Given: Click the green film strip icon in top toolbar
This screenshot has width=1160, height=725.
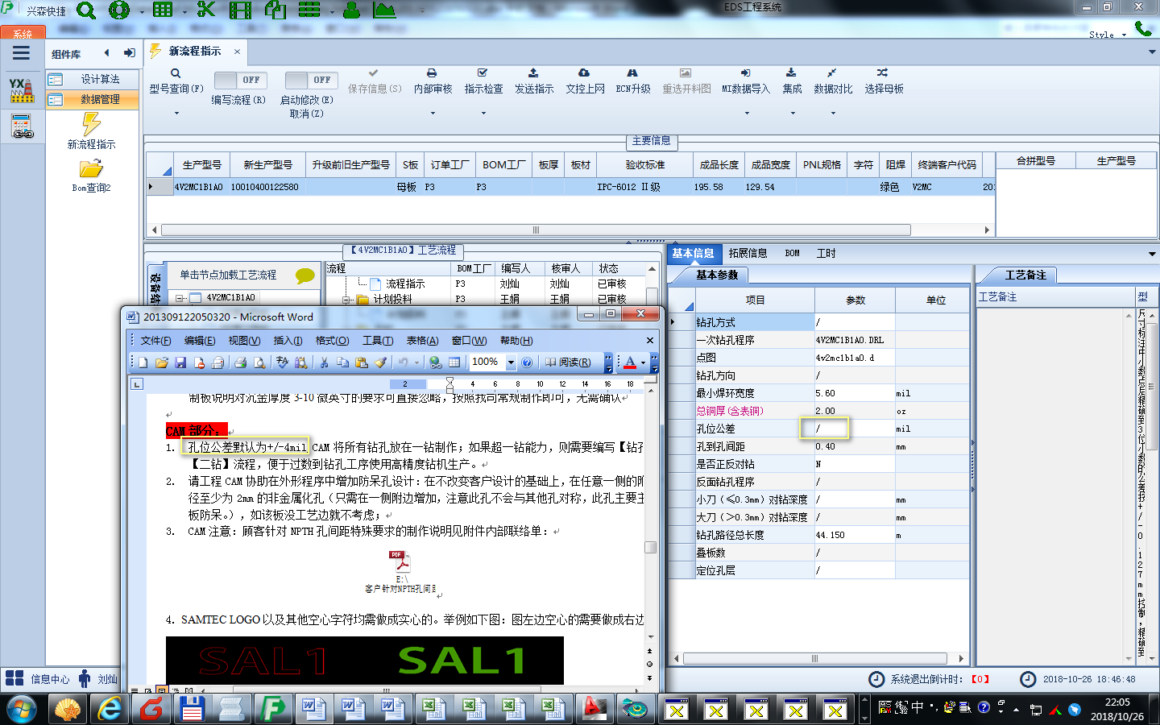Looking at the screenshot, I should point(240,10).
